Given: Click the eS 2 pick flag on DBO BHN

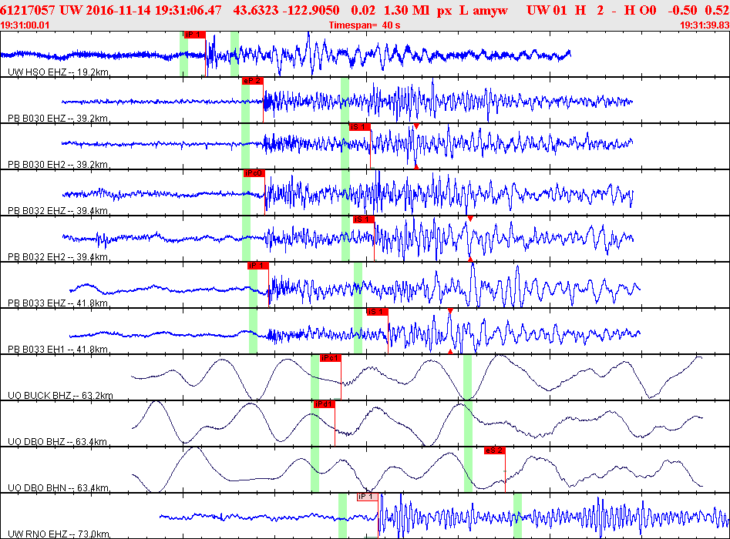Looking at the screenshot, I should (494, 450).
